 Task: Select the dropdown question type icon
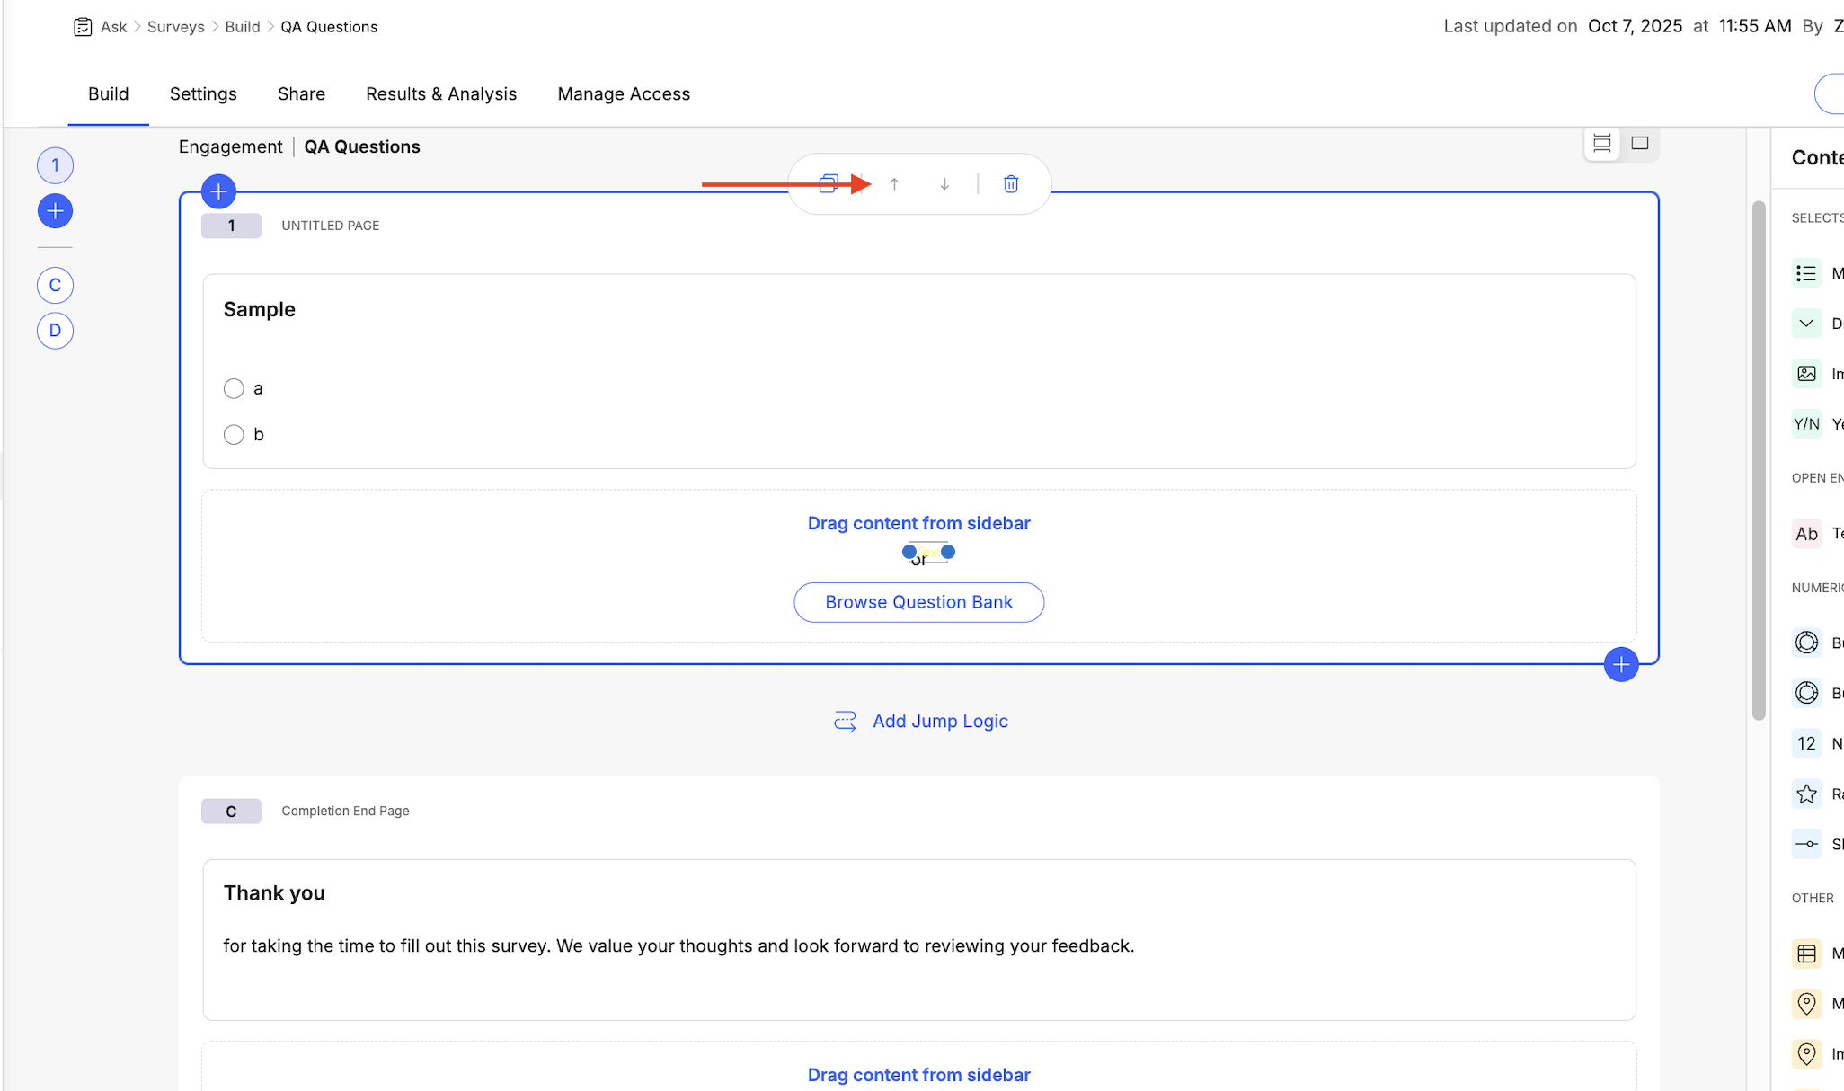(1806, 324)
